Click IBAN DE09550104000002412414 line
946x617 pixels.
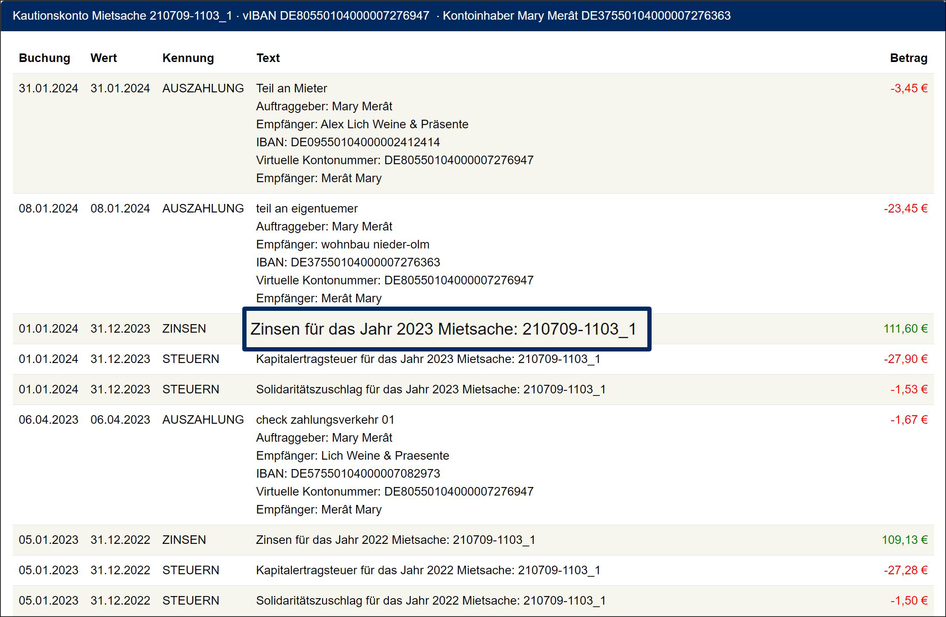[348, 142]
